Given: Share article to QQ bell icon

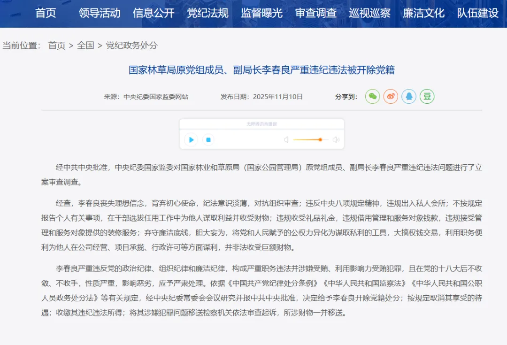Looking at the screenshot, I should 409,96.
